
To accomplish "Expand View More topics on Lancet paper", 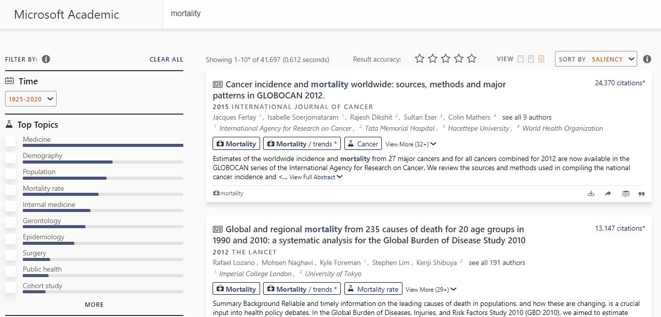I will point(430,289).
